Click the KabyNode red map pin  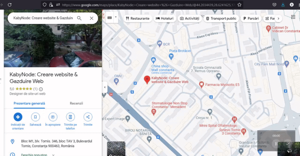point(147,79)
